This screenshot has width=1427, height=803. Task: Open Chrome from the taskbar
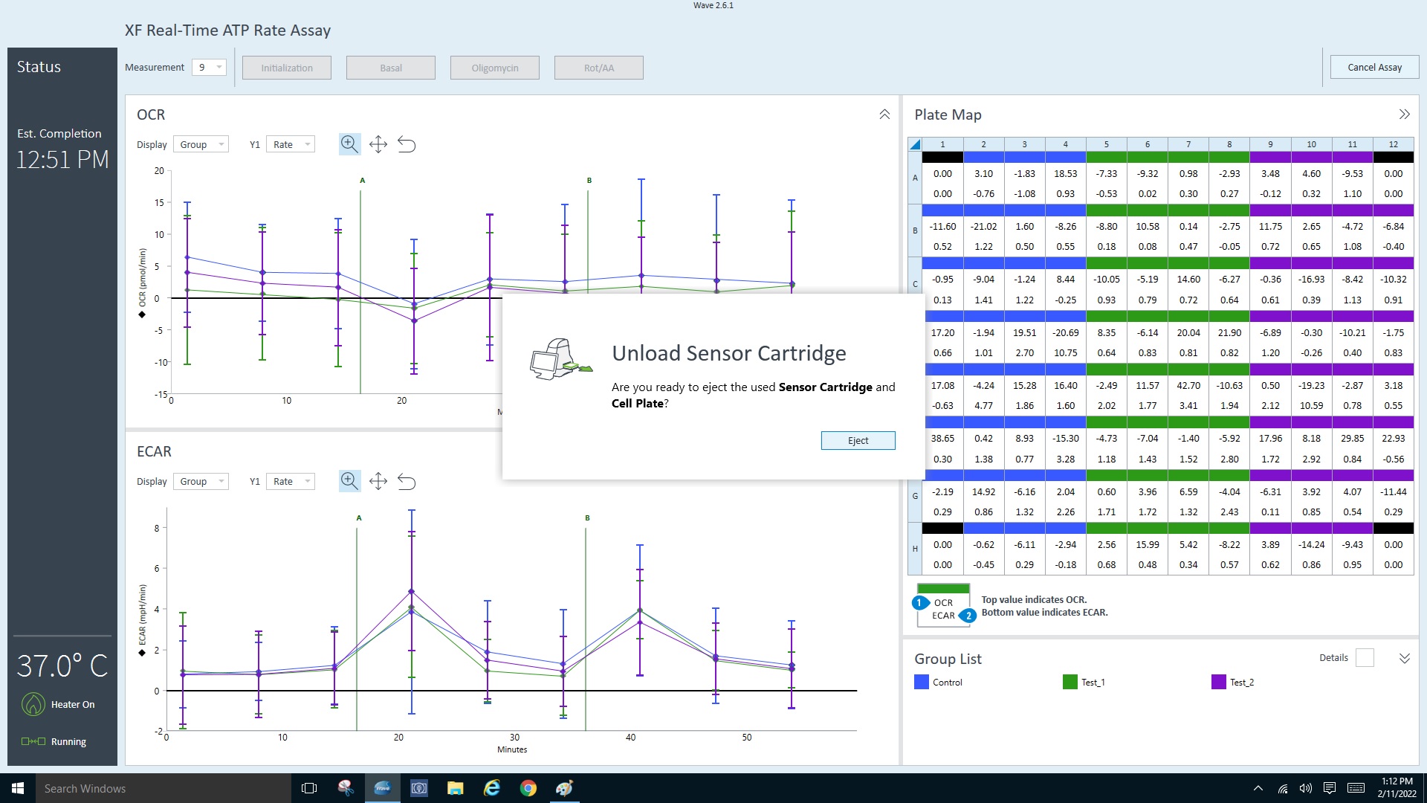pos(528,788)
